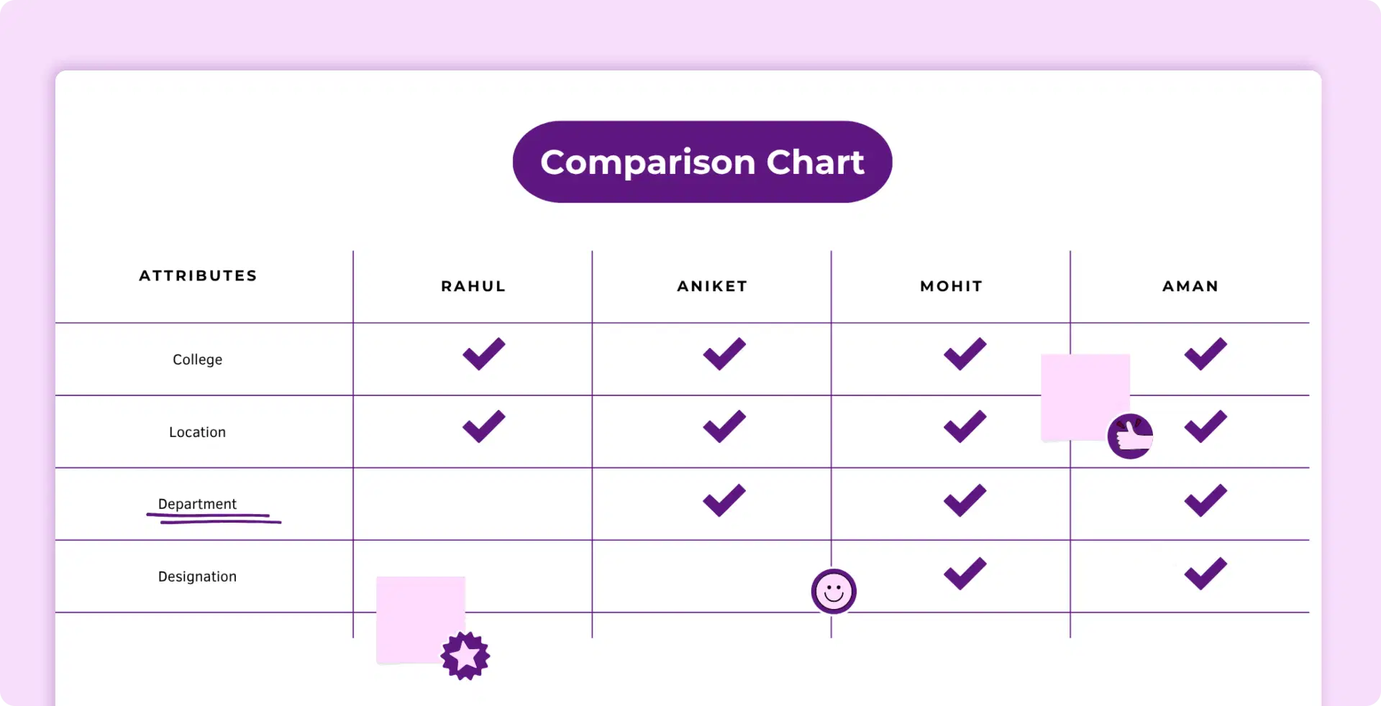Click Rahul's Location checkmark
Screen dimensions: 1381x706
point(484,426)
